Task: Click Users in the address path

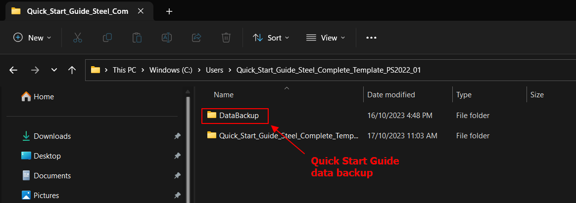Action: tap(214, 70)
